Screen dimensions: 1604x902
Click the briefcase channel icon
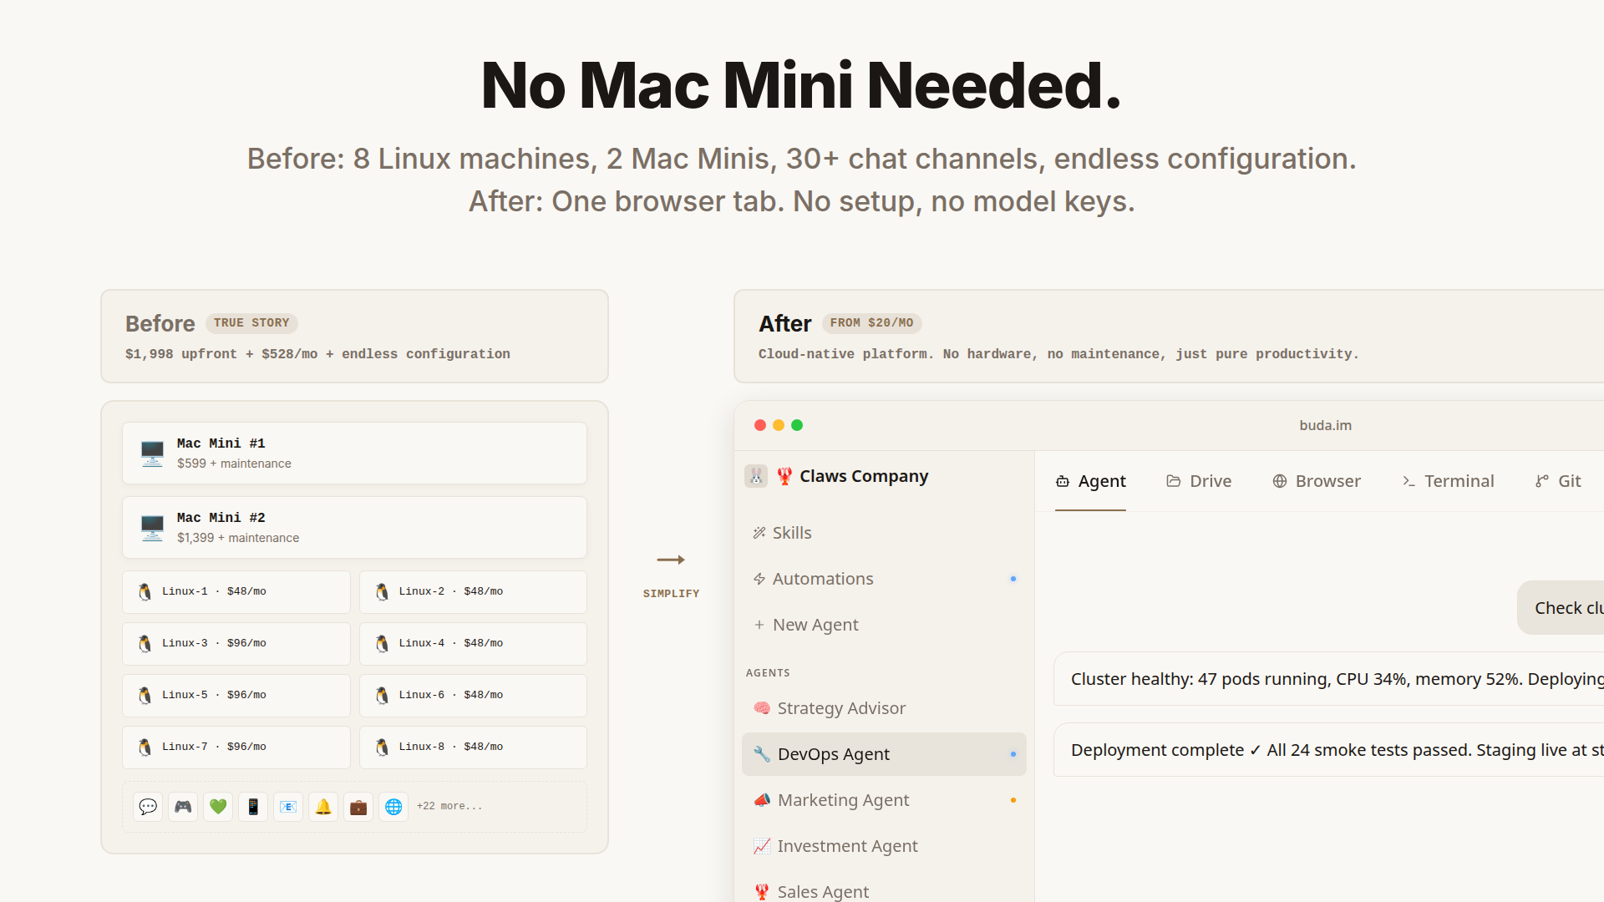tap(358, 807)
